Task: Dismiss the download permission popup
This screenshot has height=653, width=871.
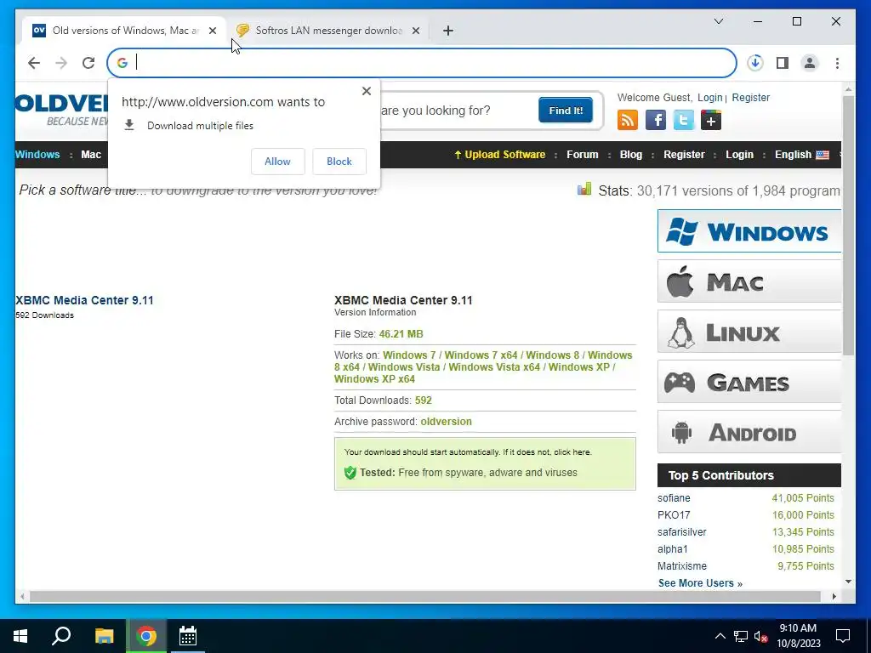Action: coord(366,91)
